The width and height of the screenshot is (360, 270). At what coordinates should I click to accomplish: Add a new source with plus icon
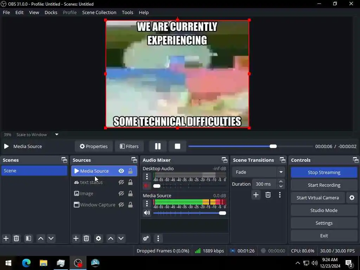pos(76,238)
